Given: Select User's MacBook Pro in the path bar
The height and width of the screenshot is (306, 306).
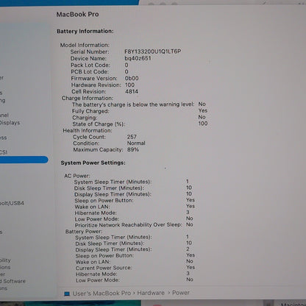Looking at the screenshot, I should [x=102, y=293].
